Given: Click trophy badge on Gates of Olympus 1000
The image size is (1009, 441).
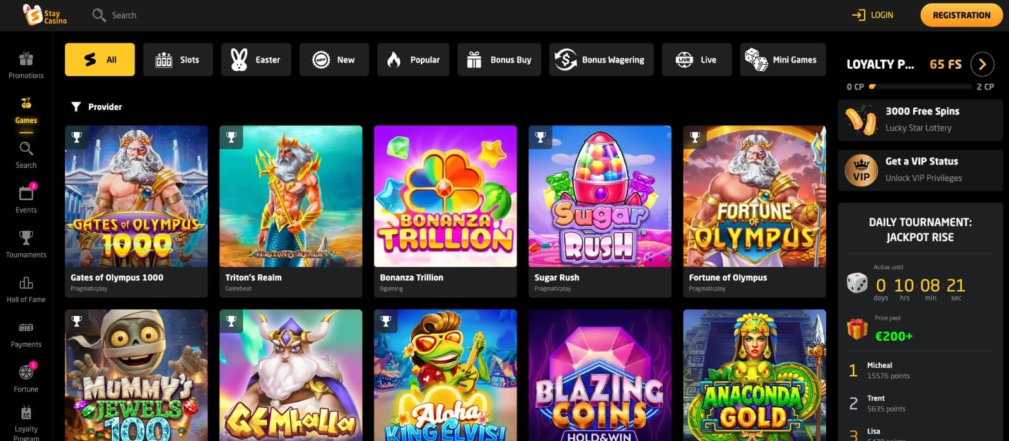Looking at the screenshot, I should 76,137.
